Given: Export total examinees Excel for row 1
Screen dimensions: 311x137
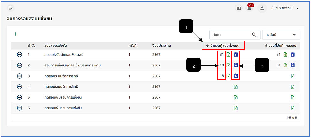Looking at the screenshot, I should coord(229,54).
